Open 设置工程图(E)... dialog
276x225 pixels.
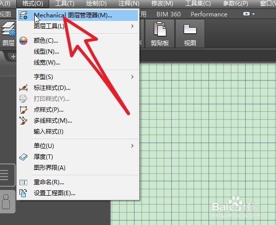coord(78,193)
